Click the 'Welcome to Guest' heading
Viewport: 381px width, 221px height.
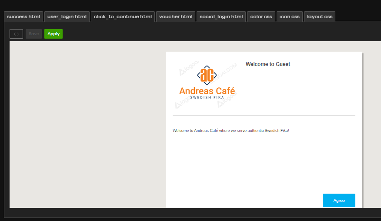click(267, 64)
